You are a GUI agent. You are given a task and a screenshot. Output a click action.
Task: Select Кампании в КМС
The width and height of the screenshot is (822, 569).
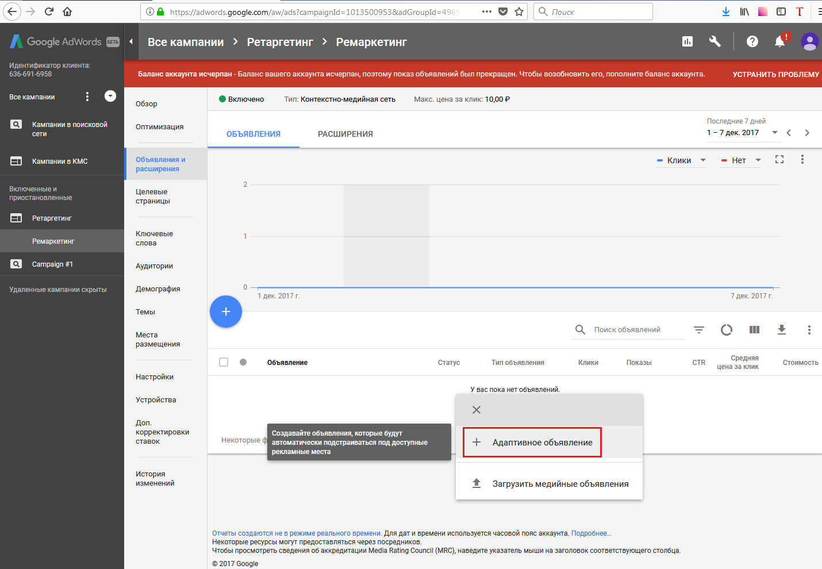[62, 161]
